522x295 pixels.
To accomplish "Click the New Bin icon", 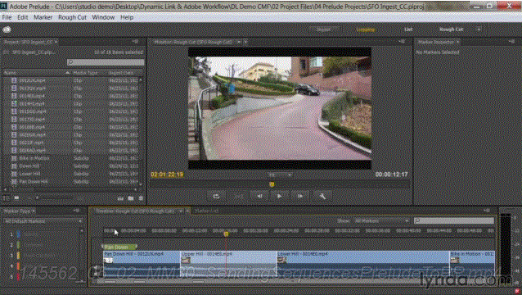I will pos(131,198).
